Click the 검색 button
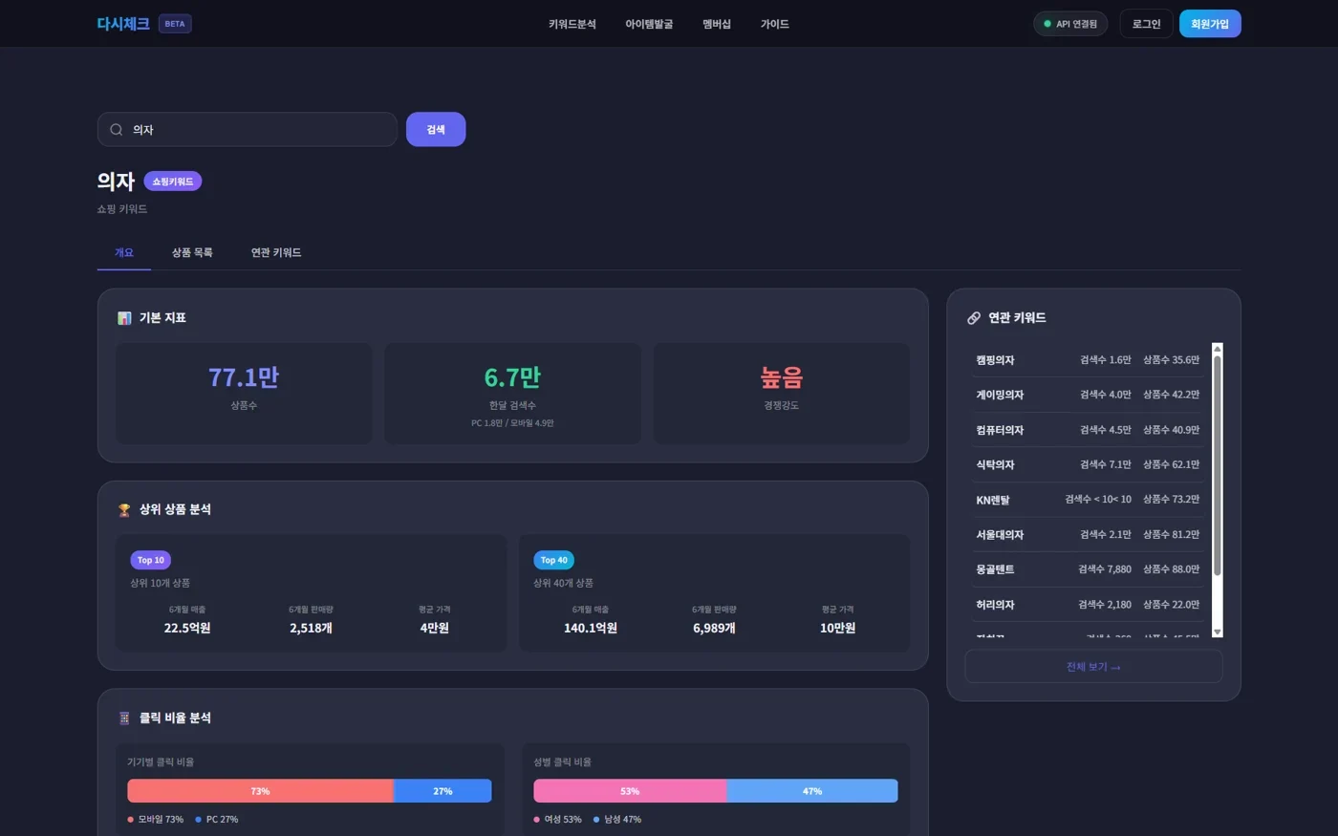1338x836 pixels. [x=436, y=130]
